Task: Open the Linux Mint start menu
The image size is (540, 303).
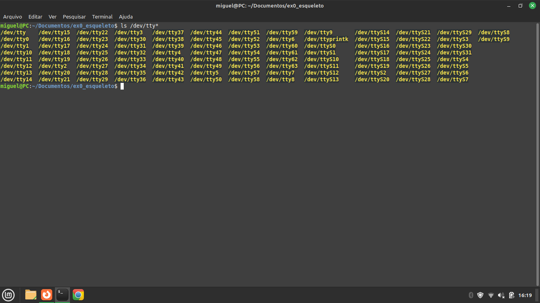Action: [x=8, y=295]
